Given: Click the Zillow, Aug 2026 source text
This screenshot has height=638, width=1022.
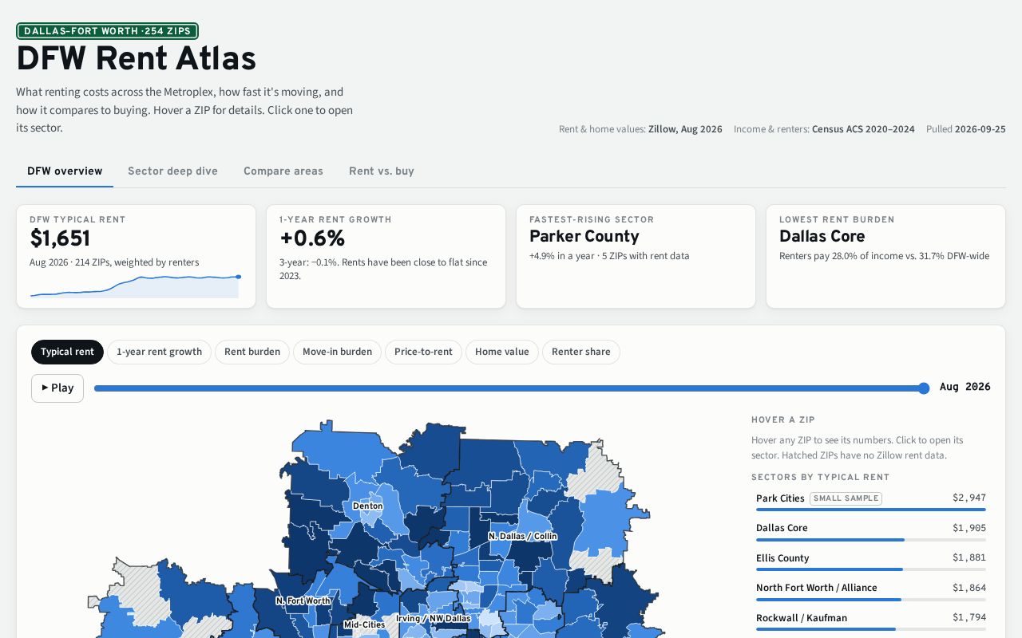Looking at the screenshot, I should pos(685,129).
